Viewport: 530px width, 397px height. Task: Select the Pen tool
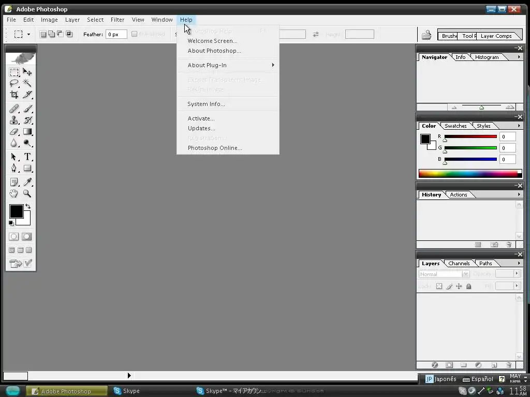14,168
